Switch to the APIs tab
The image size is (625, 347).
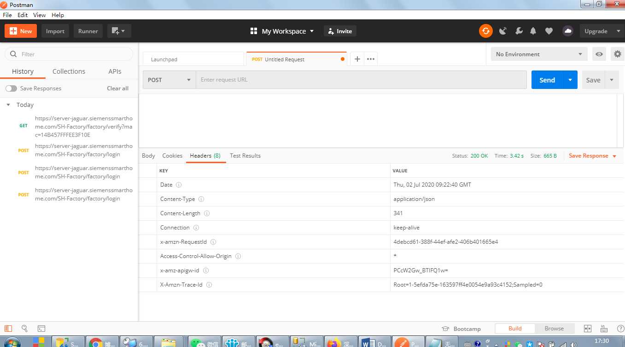pos(115,71)
